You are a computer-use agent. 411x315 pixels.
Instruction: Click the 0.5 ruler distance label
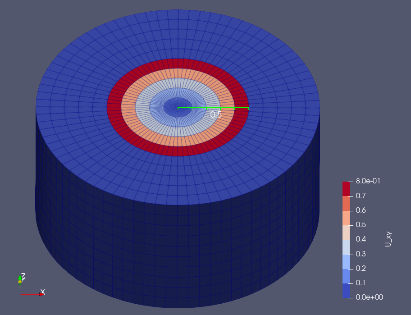[216, 114]
